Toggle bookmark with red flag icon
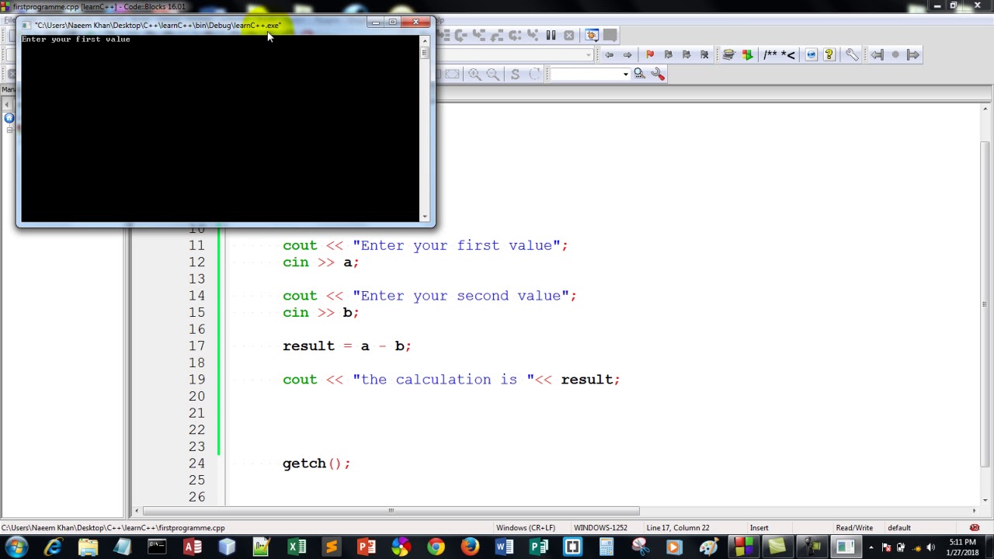994x559 pixels. [650, 54]
